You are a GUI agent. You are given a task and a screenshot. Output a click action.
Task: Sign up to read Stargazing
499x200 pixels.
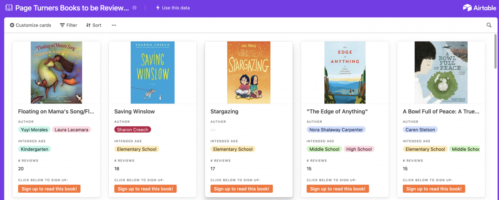(x=242, y=189)
